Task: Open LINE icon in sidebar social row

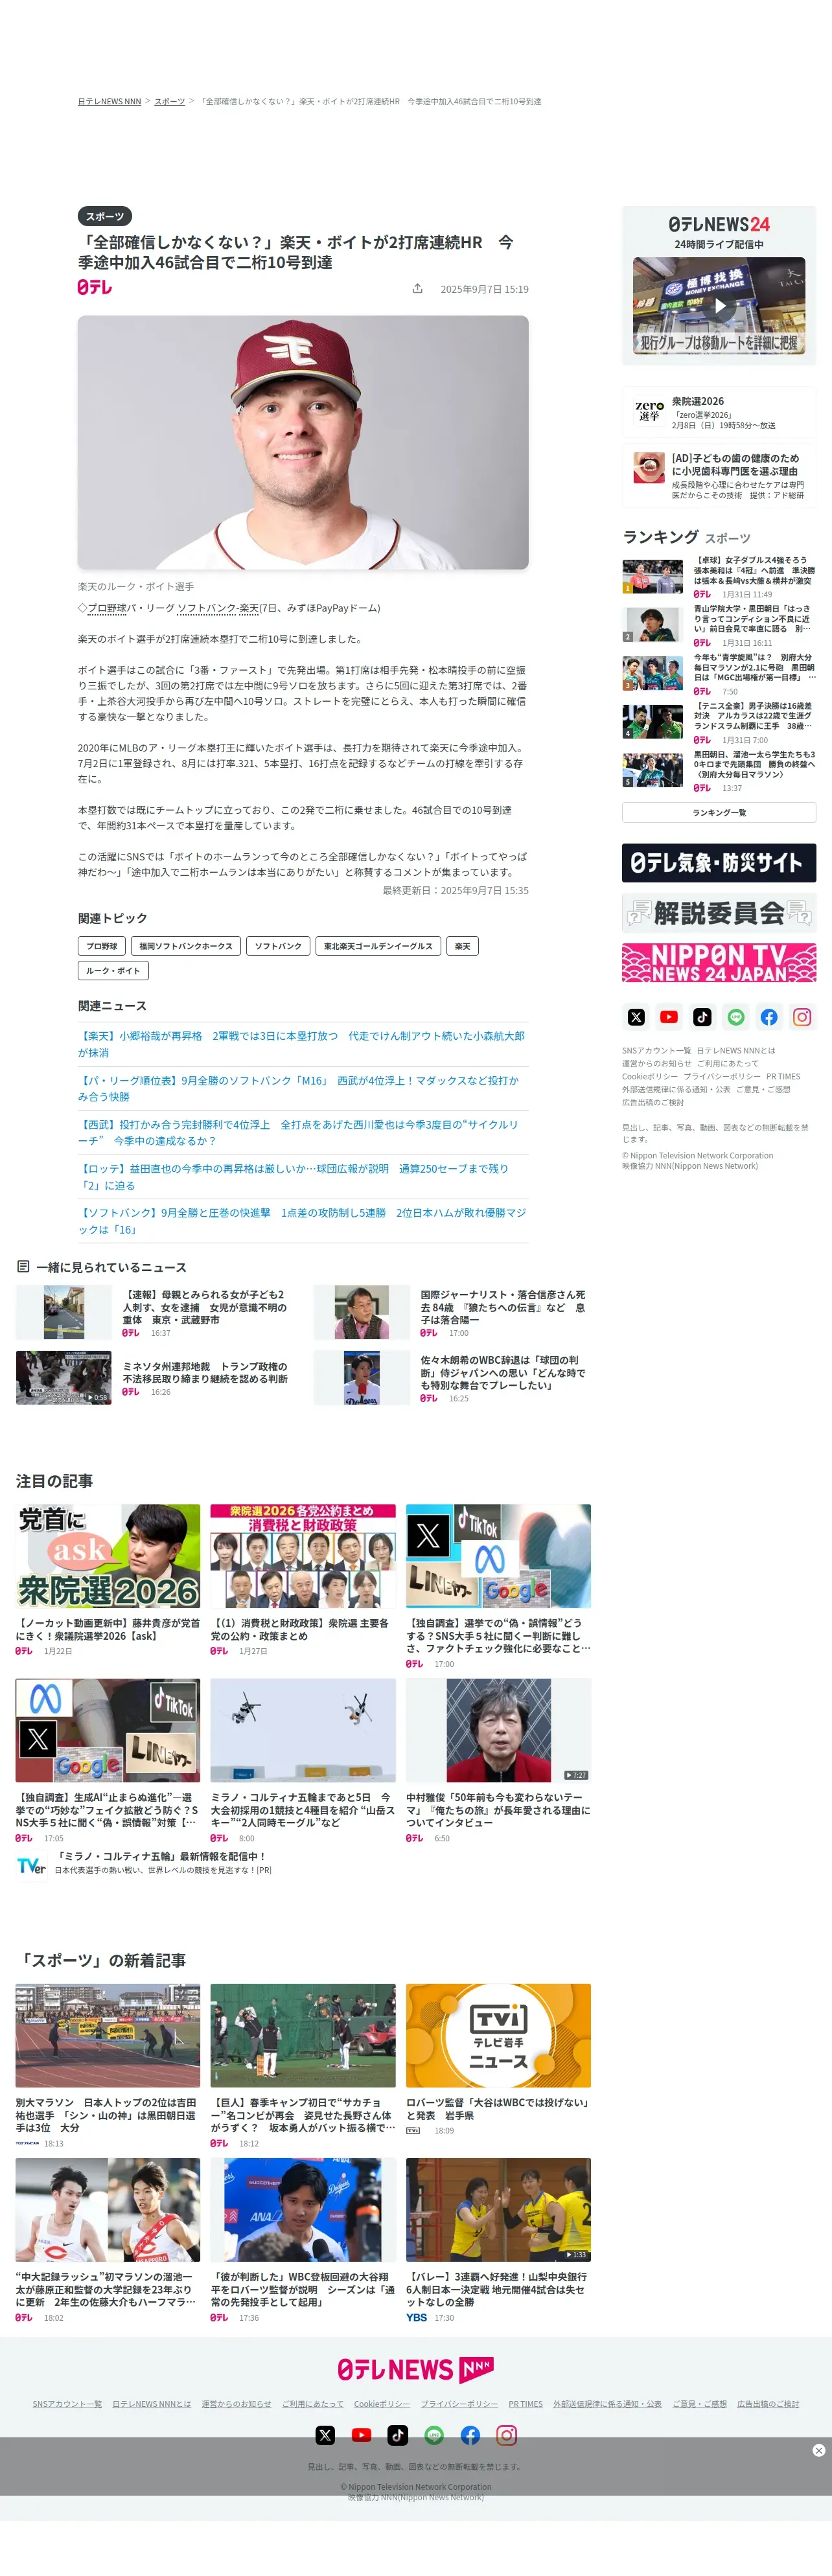Action: pyautogui.click(x=736, y=1017)
